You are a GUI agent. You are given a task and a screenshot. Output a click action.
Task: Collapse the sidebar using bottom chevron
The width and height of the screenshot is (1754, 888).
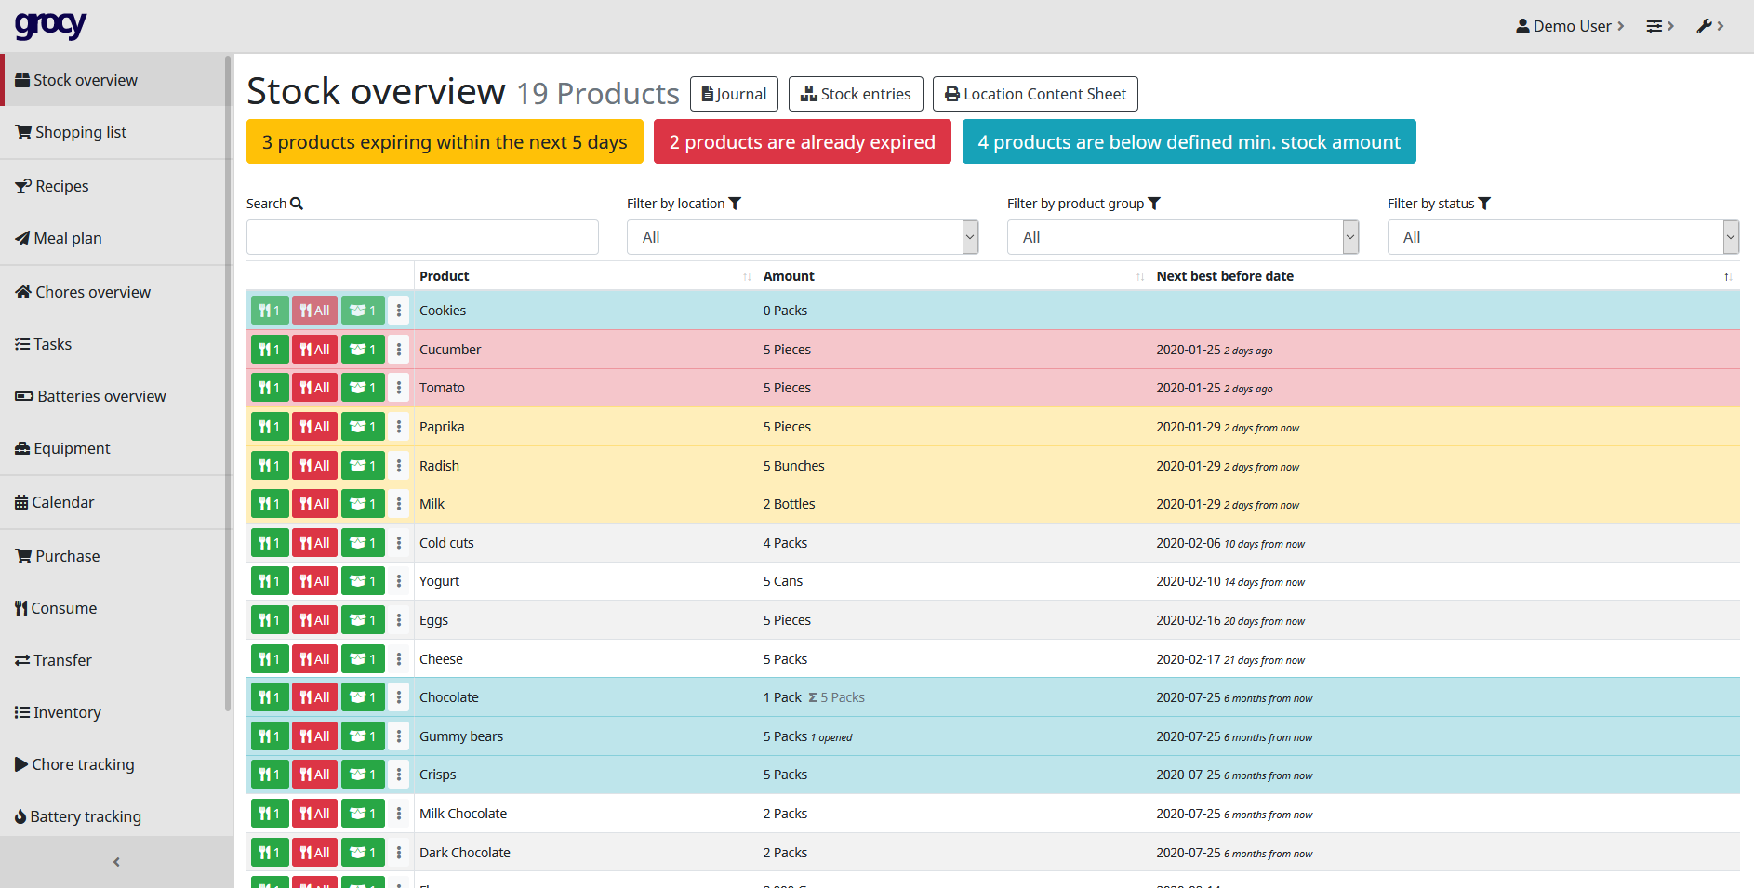tap(116, 862)
